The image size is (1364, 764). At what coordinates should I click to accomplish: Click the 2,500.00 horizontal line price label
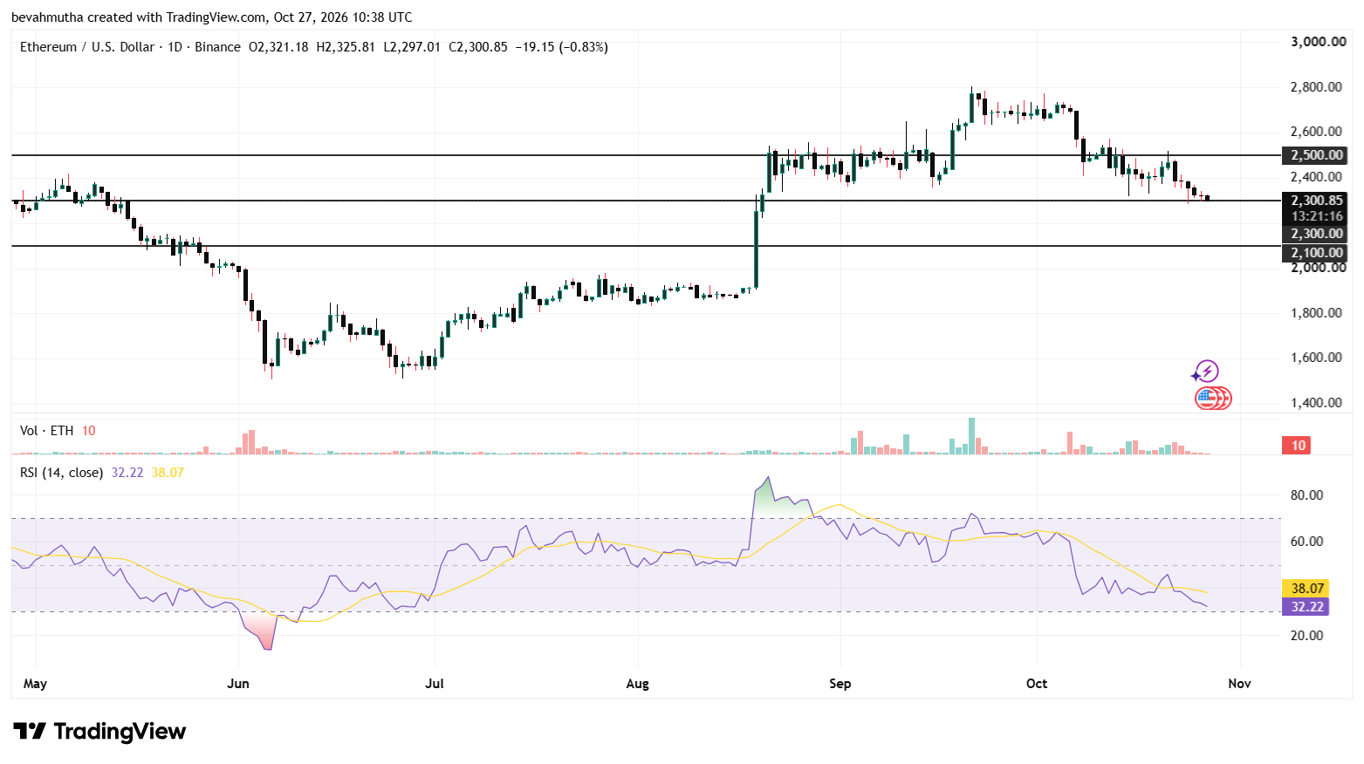coord(1314,155)
